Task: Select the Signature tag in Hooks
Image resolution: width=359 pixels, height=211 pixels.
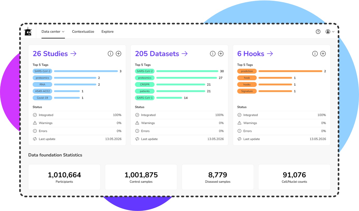Action: point(247,91)
